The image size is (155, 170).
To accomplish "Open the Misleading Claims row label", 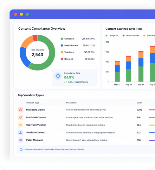I will click(36, 110).
